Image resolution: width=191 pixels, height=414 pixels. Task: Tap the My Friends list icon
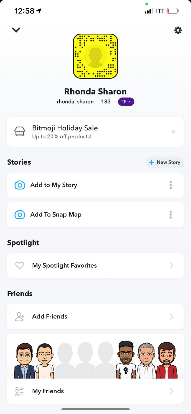pyautogui.click(x=20, y=391)
